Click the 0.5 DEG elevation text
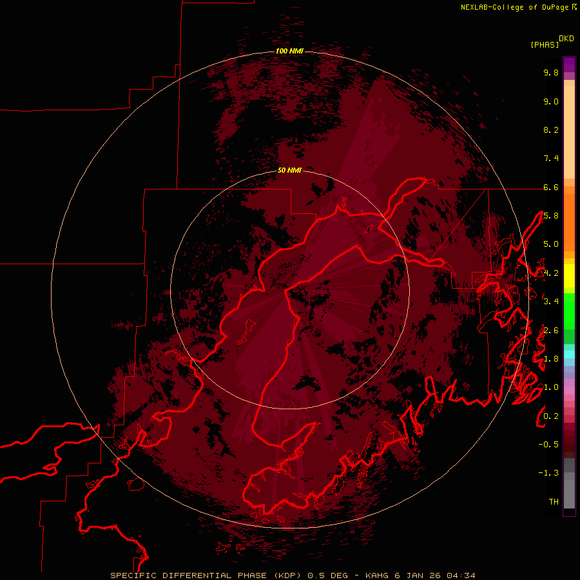580x580 pixels. (328, 575)
